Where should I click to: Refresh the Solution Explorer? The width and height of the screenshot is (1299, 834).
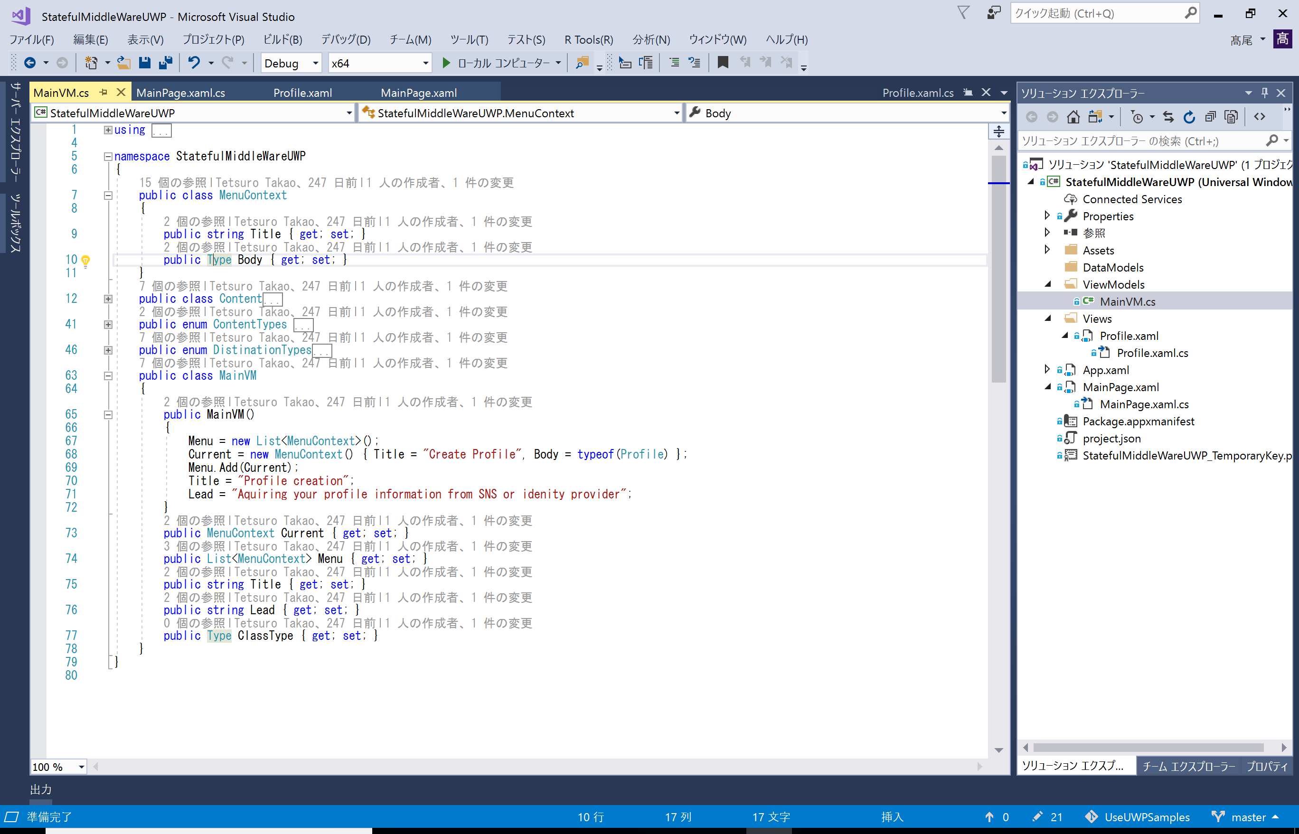[1189, 117]
